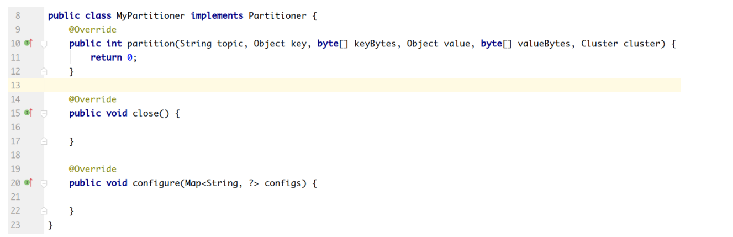Viewport: 733px width, 237px height.
Task: Click line number 13 in the gutter
Action: (15, 85)
